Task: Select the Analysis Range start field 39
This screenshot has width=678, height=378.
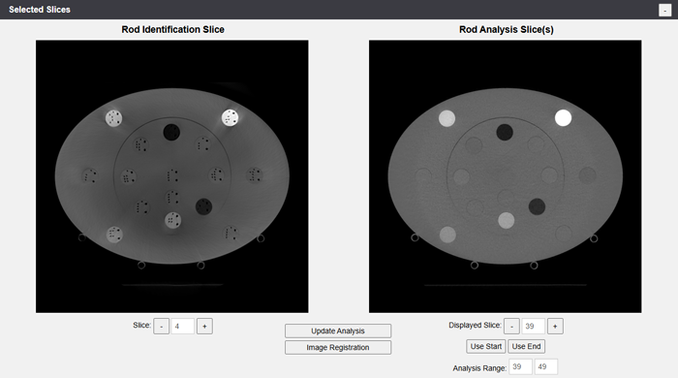Action: pos(520,366)
